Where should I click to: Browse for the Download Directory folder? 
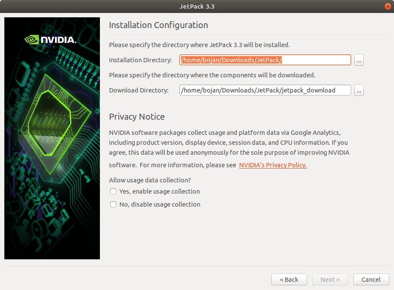pyautogui.click(x=359, y=90)
